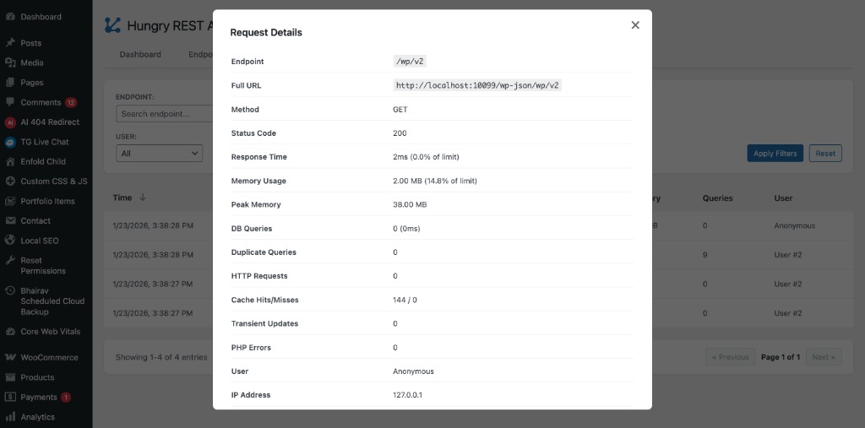
Task: Click the Hungry REST API logo icon
Action: (112, 25)
